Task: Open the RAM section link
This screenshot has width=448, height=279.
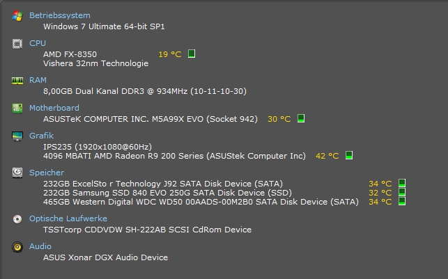Action: click(38, 80)
